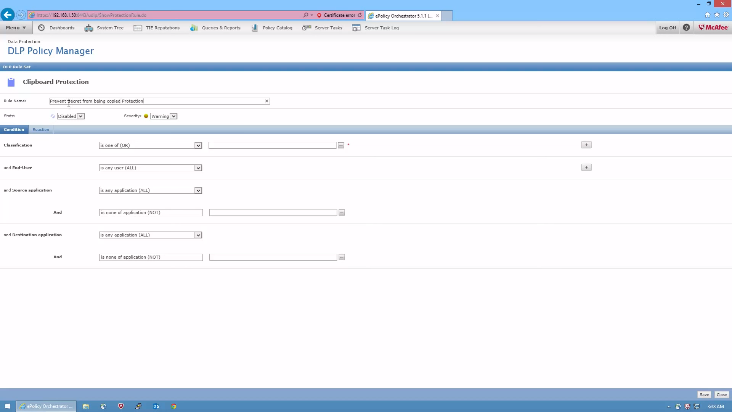Add an End-User row with plus

(x=586, y=167)
